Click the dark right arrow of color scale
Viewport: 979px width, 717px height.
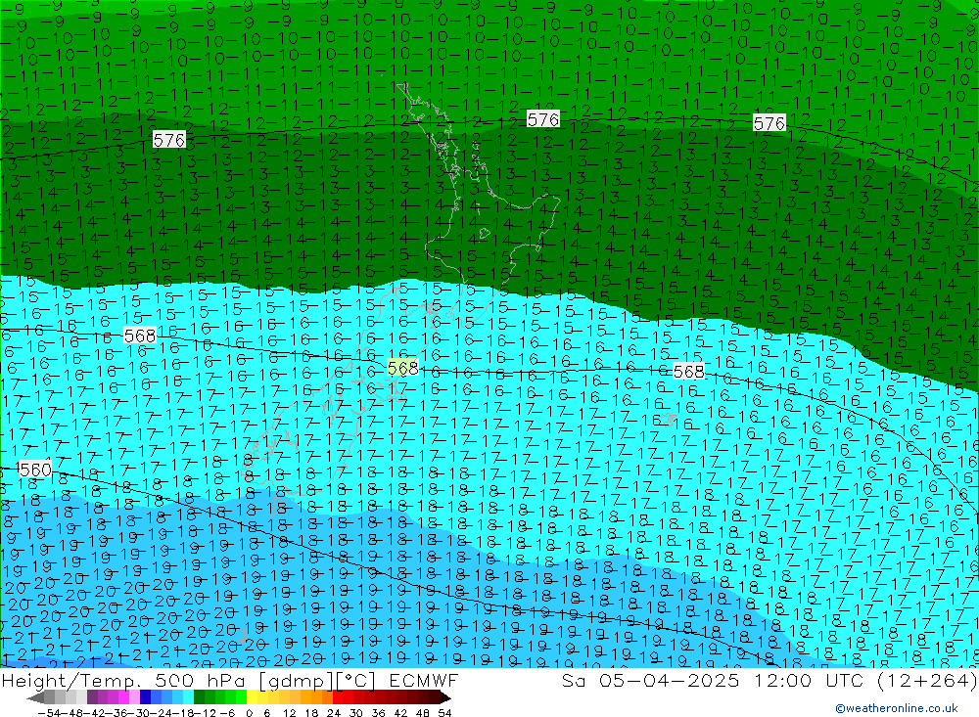[445, 697]
